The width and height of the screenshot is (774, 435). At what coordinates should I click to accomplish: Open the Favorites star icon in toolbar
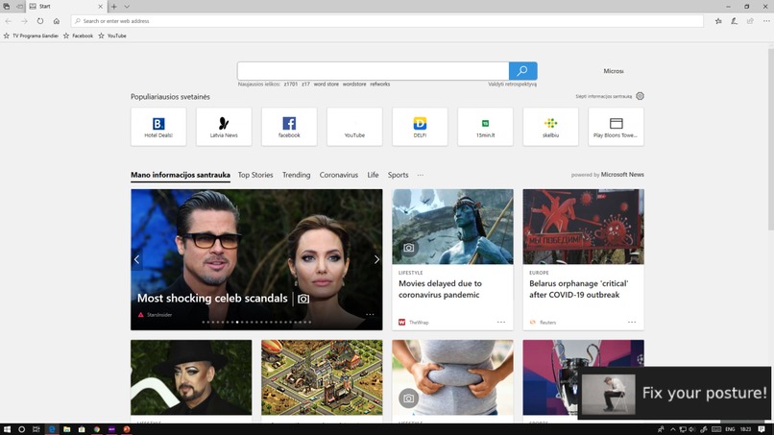click(x=718, y=21)
